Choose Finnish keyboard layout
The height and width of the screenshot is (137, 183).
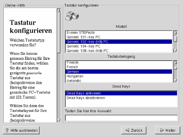click(x=119, y=62)
